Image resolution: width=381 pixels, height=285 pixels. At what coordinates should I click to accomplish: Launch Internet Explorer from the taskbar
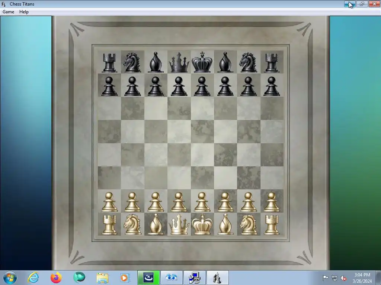coord(33,278)
